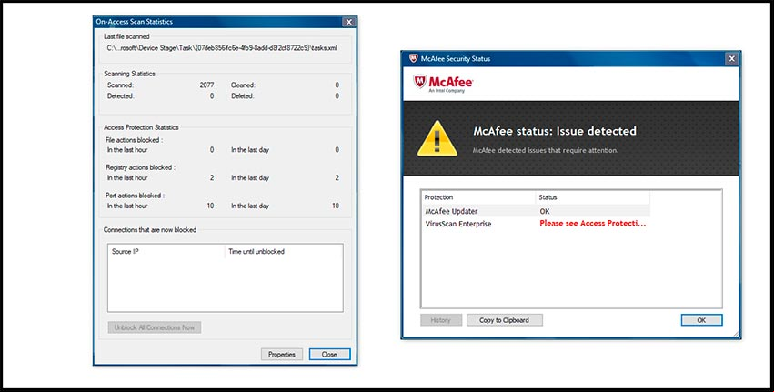Click the Time until unblocked column header

point(284,251)
